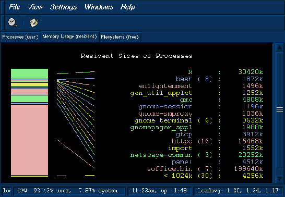Click the notepad with pencil toolbar icon
Image resolution: width=285 pixels, height=197 pixels.
(x=34, y=23)
